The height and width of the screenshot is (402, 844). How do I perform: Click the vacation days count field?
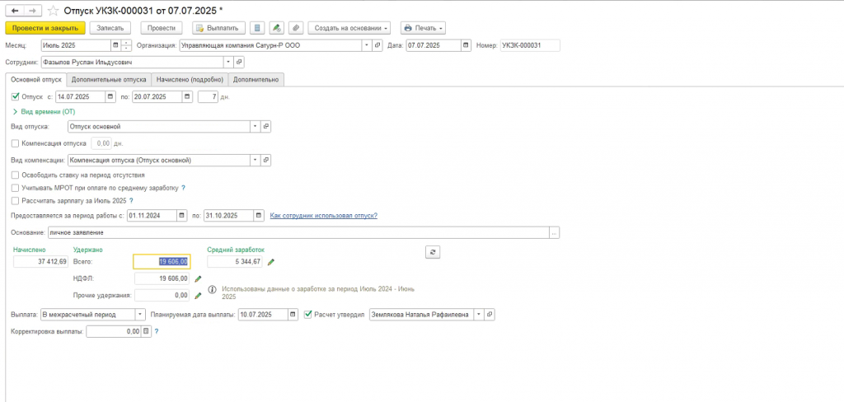click(x=208, y=97)
